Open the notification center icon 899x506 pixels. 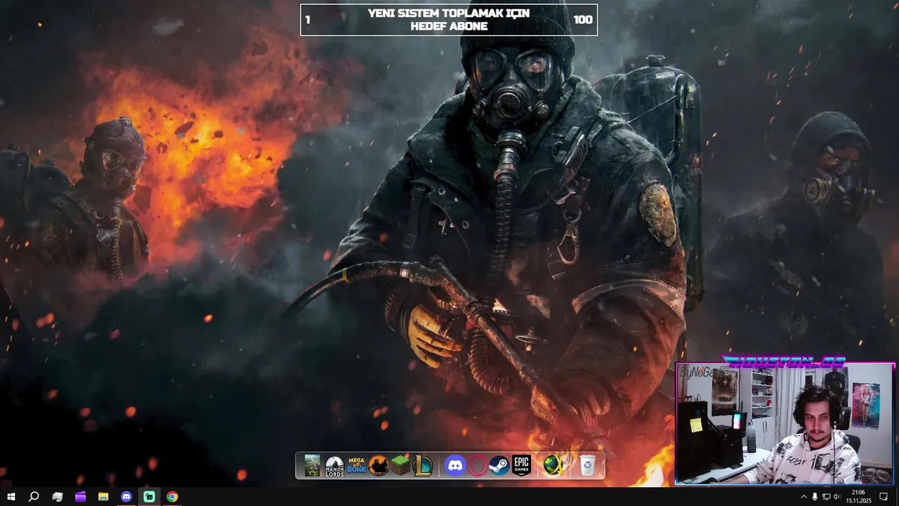pos(884,497)
